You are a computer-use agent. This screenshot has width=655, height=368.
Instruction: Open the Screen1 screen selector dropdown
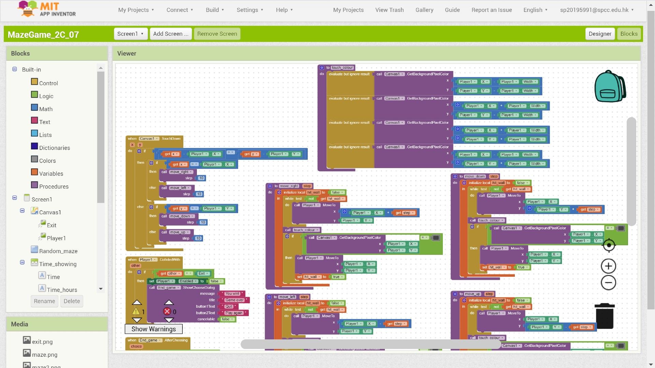coord(130,34)
